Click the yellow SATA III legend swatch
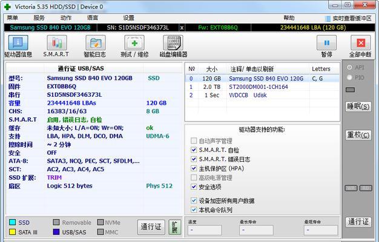The width and height of the screenshot is (379, 242). (x=12, y=232)
